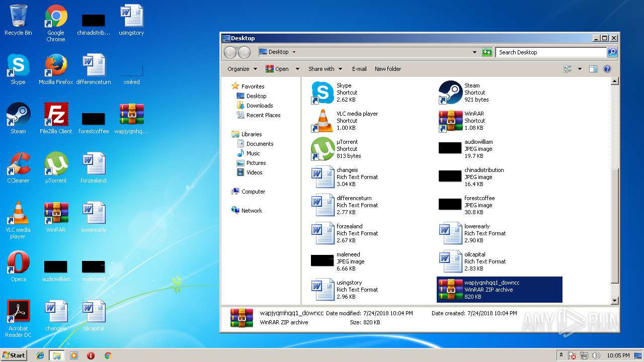The image size is (644, 362).
Task: Select wapjyqmhqq1_downcc ZIP archive in file list
Action: (x=499, y=290)
